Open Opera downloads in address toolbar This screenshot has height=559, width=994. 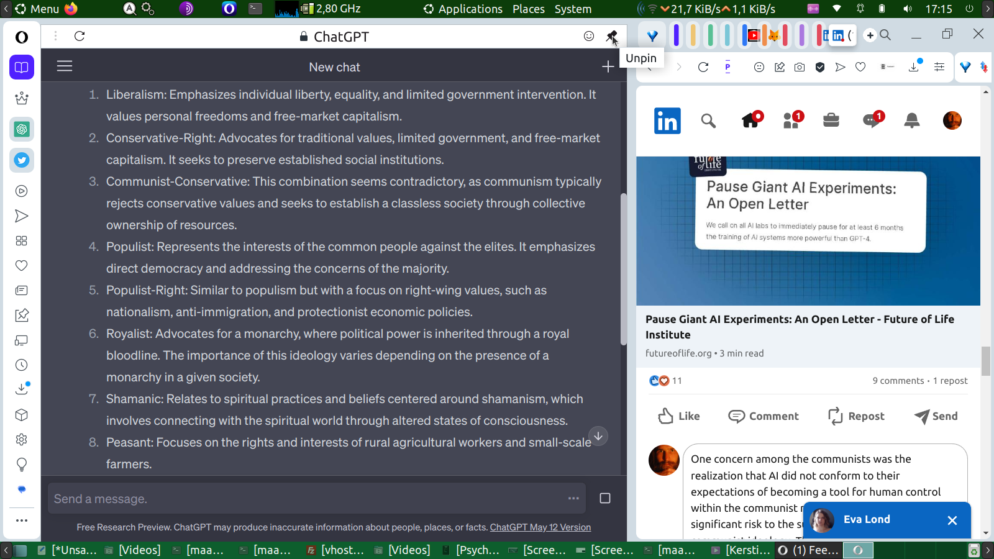pos(914,66)
